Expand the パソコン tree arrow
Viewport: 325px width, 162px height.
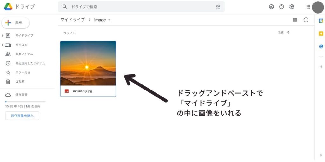(3, 45)
